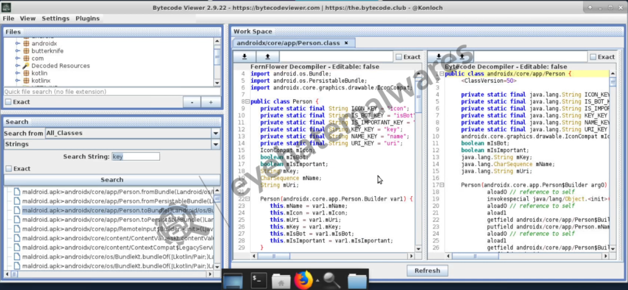Collapse the Person constructor fold at line 22
This screenshot has width=628, height=290.
click(248, 199)
